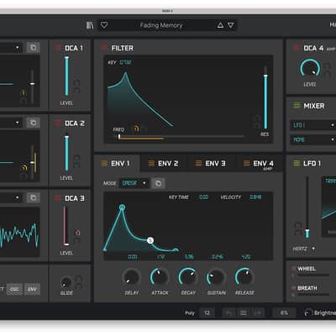Image resolution: width=336 pixels, height=336 pixels.
Task: Click the filter FREQ horizontal slider
Action: pos(181,138)
